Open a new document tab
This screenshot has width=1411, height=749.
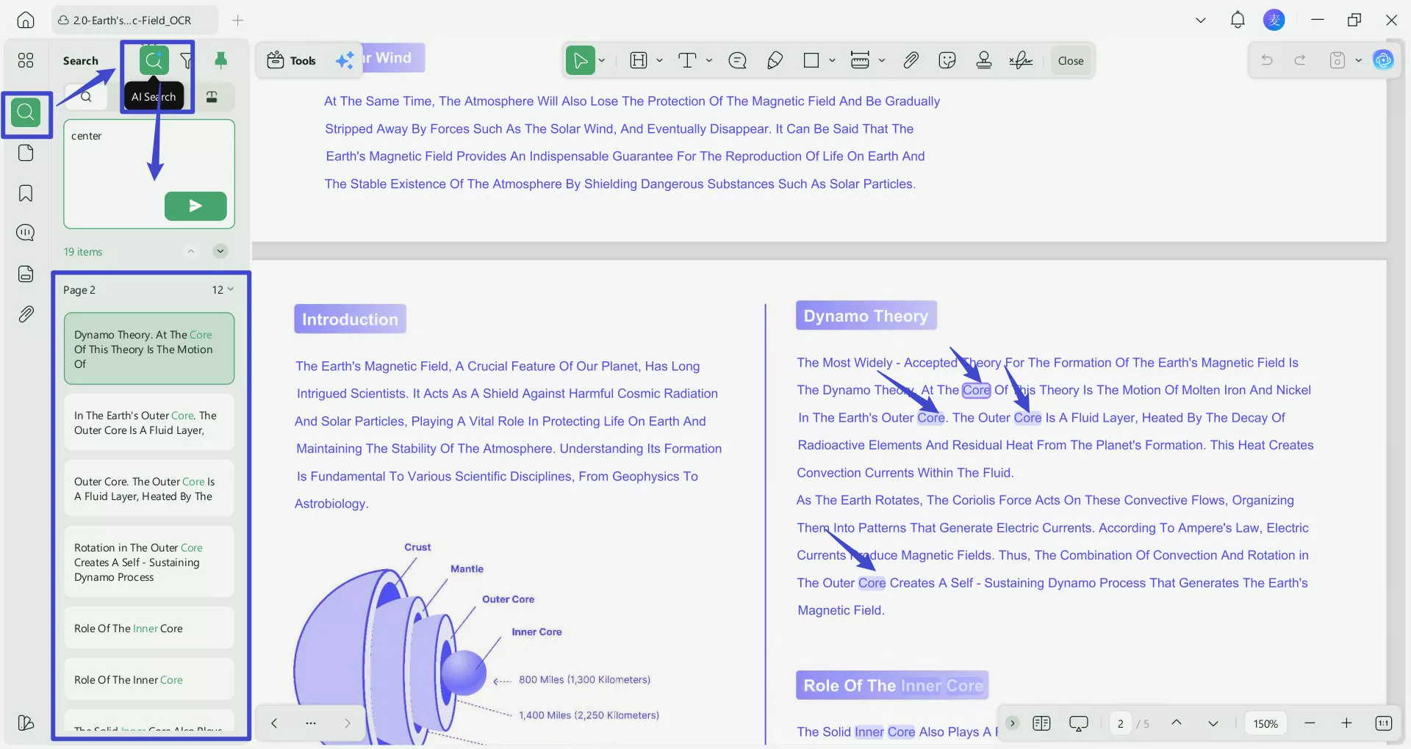pos(237,20)
